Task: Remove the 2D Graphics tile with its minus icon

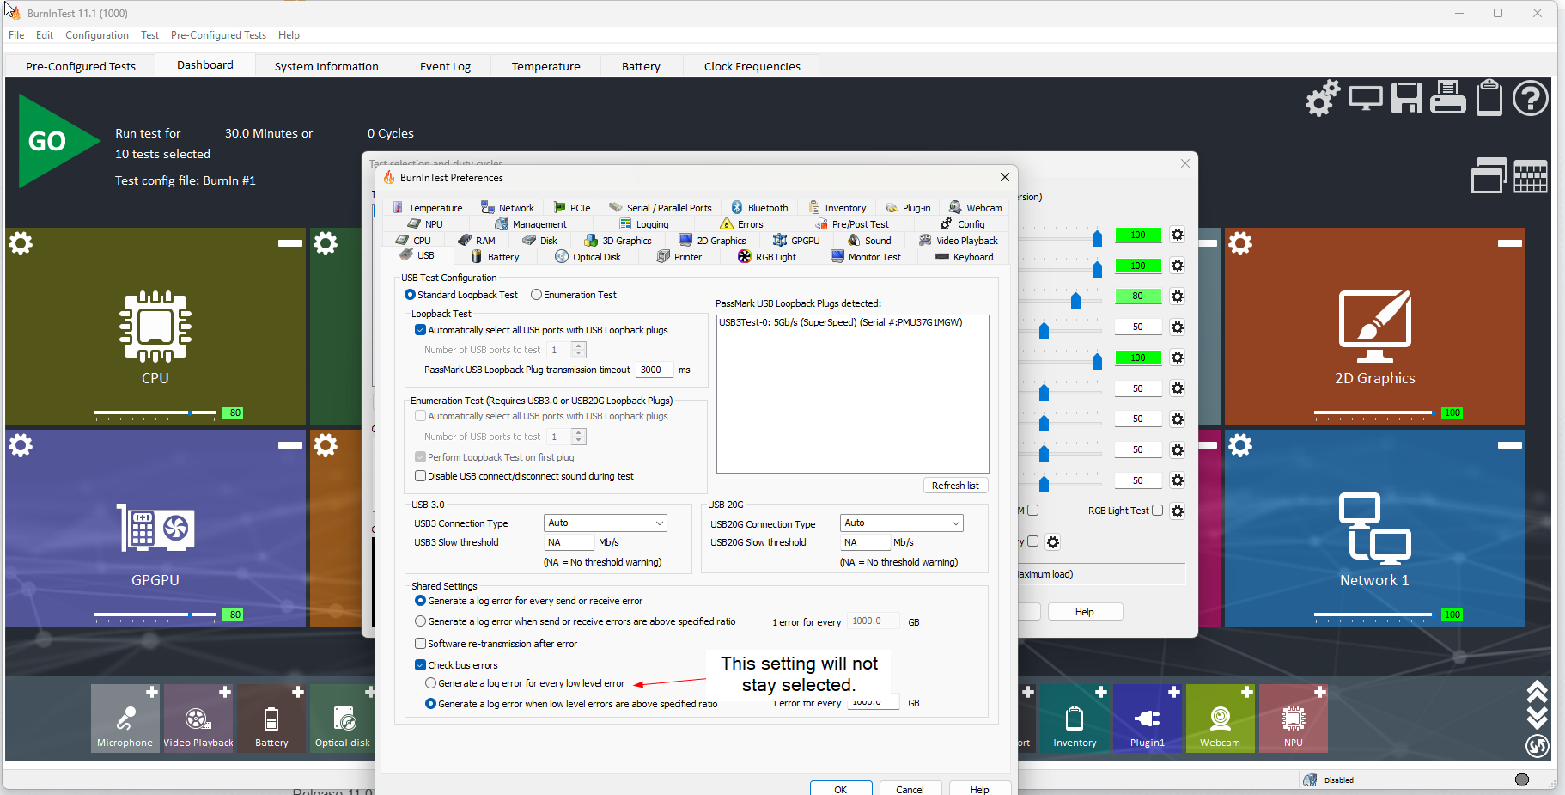Action: point(1510,243)
